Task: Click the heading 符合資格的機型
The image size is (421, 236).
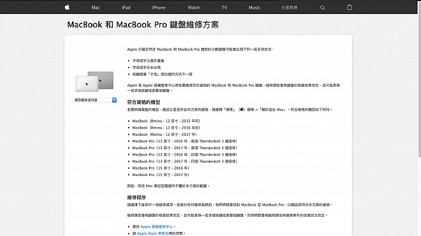Action: pos(144,102)
